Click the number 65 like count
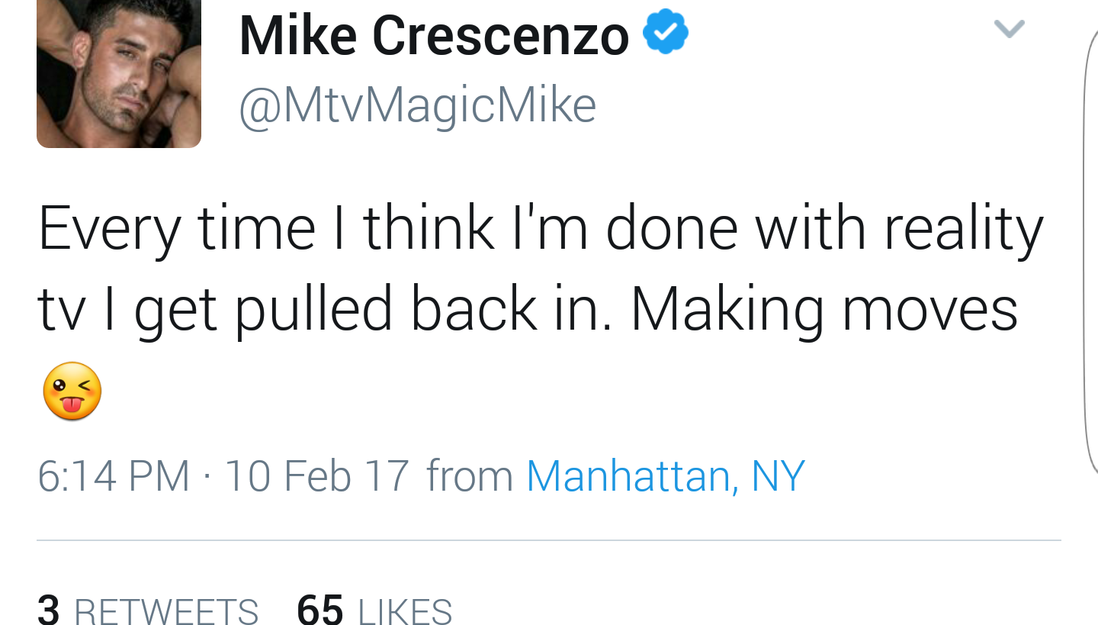Viewport: 1098px width, 625px height. click(x=319, y=611)
